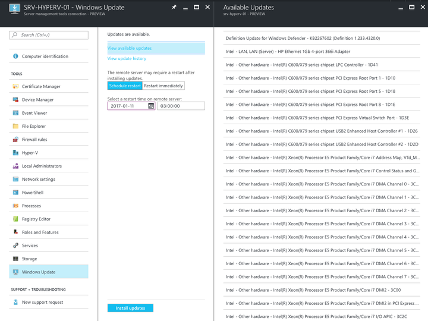Click the Windows Update blade header icon
Viewport: 428px width, 321px height.
[x=14, y=9]
